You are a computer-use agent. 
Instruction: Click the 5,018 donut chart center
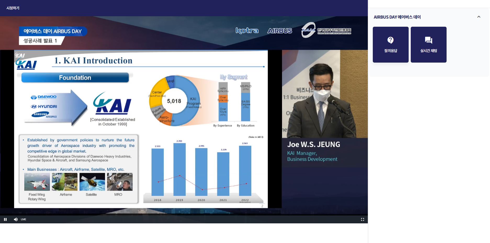pos(174,101)
